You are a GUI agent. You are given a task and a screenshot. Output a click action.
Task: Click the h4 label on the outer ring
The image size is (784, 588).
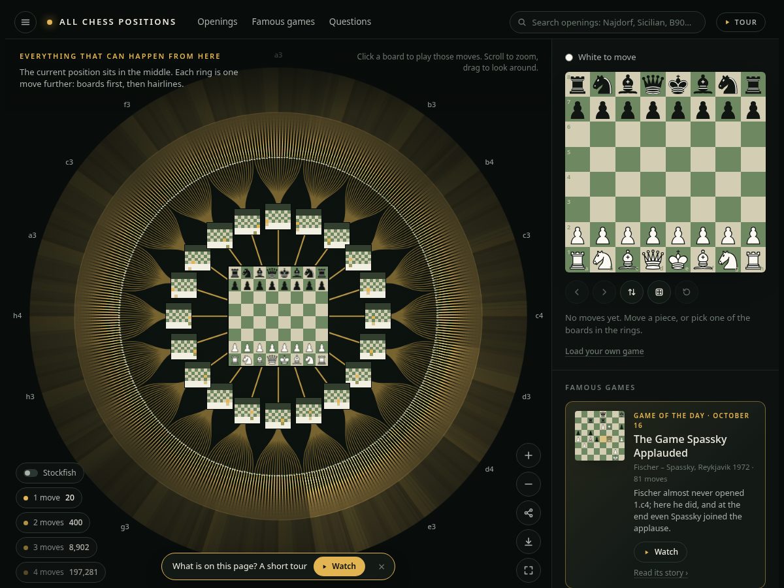tap(18, 316)
